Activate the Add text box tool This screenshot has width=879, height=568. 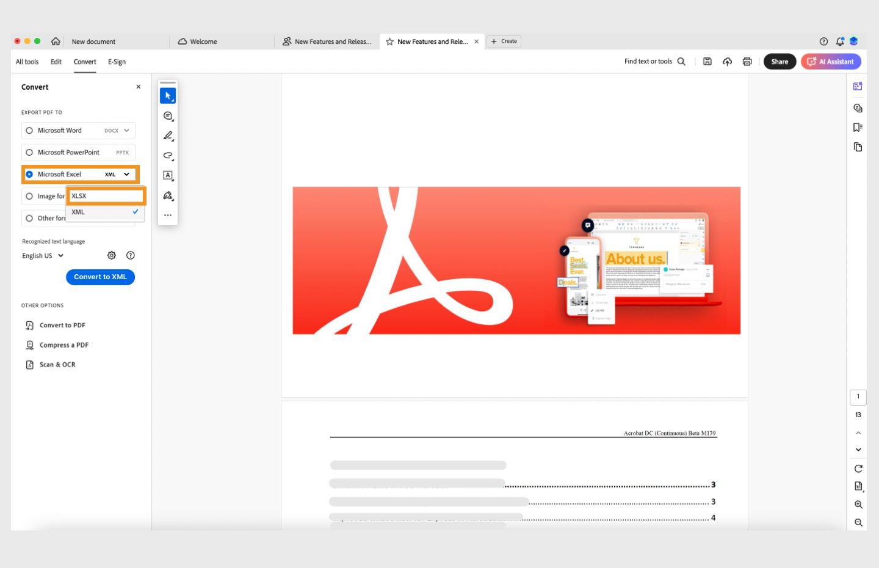click(168, 175)
